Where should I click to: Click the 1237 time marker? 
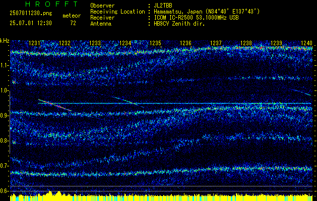(x=216, y=43)
